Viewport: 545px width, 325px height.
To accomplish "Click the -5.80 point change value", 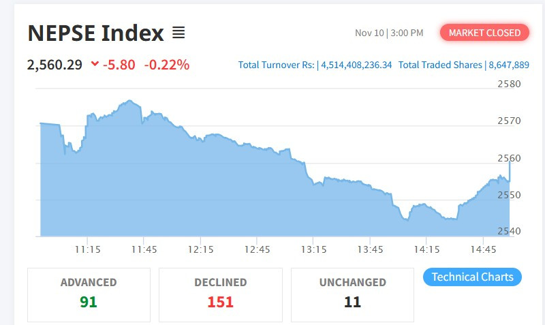I will [x=119, y=65].
